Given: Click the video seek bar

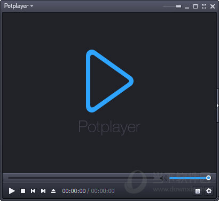Looking at the screenshot, I should click(x=81, y=178).
